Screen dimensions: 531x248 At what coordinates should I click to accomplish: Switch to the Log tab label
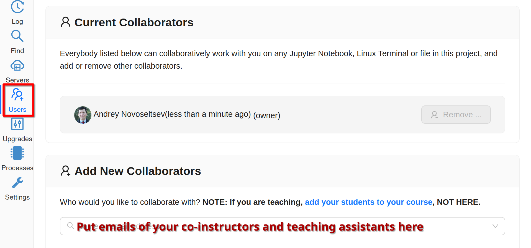[x=17, y=22]
